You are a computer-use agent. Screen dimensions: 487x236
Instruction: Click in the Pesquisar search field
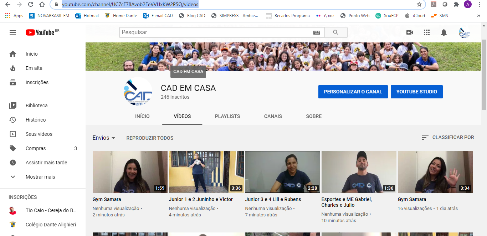pos(216,32)
